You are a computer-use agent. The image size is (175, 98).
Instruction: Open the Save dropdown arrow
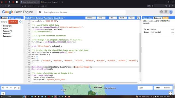(104, 18)
